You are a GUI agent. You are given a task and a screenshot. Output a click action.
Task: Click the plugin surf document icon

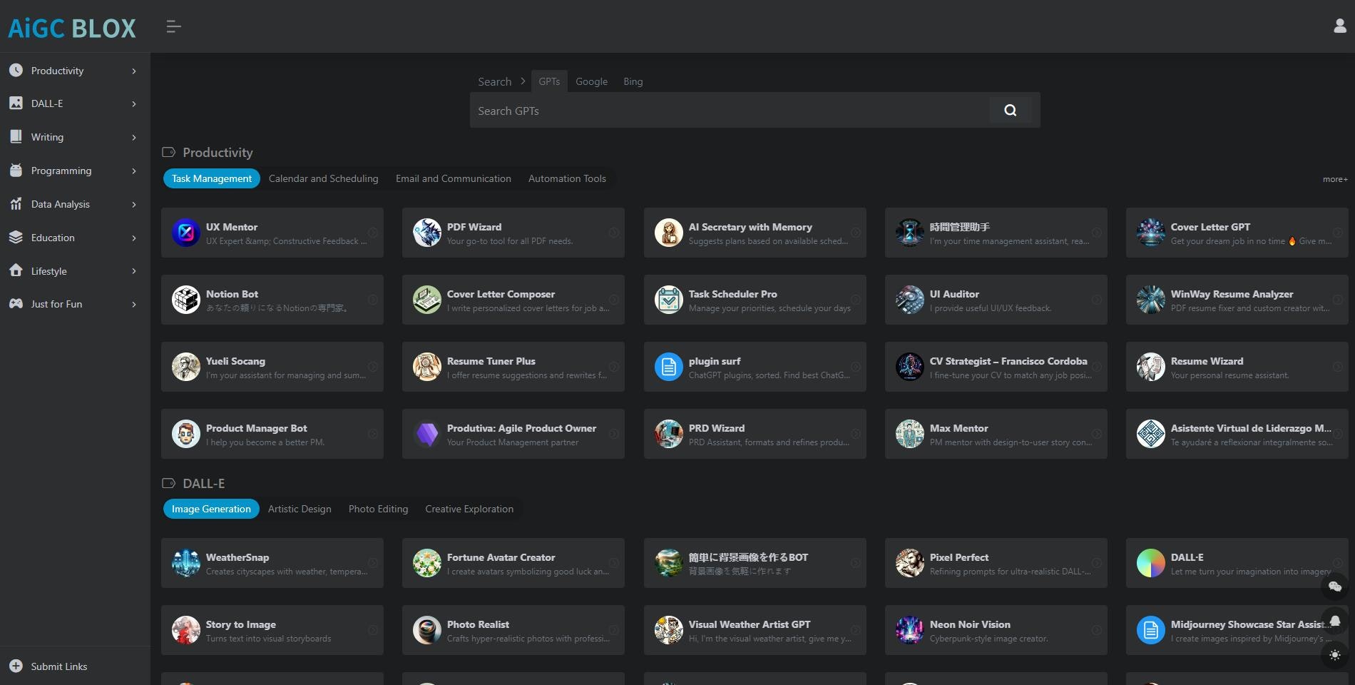coord(669,367)
